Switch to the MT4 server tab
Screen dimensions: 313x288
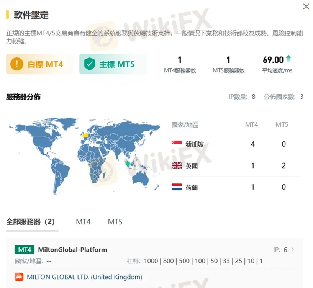(x=83, y=221)
